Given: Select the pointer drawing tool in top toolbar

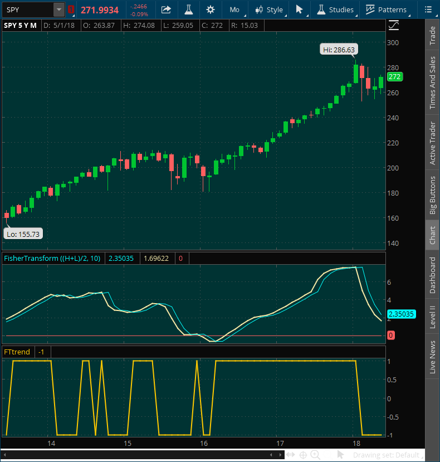Looking at the screenshot, I should click(x=300, y=9).
